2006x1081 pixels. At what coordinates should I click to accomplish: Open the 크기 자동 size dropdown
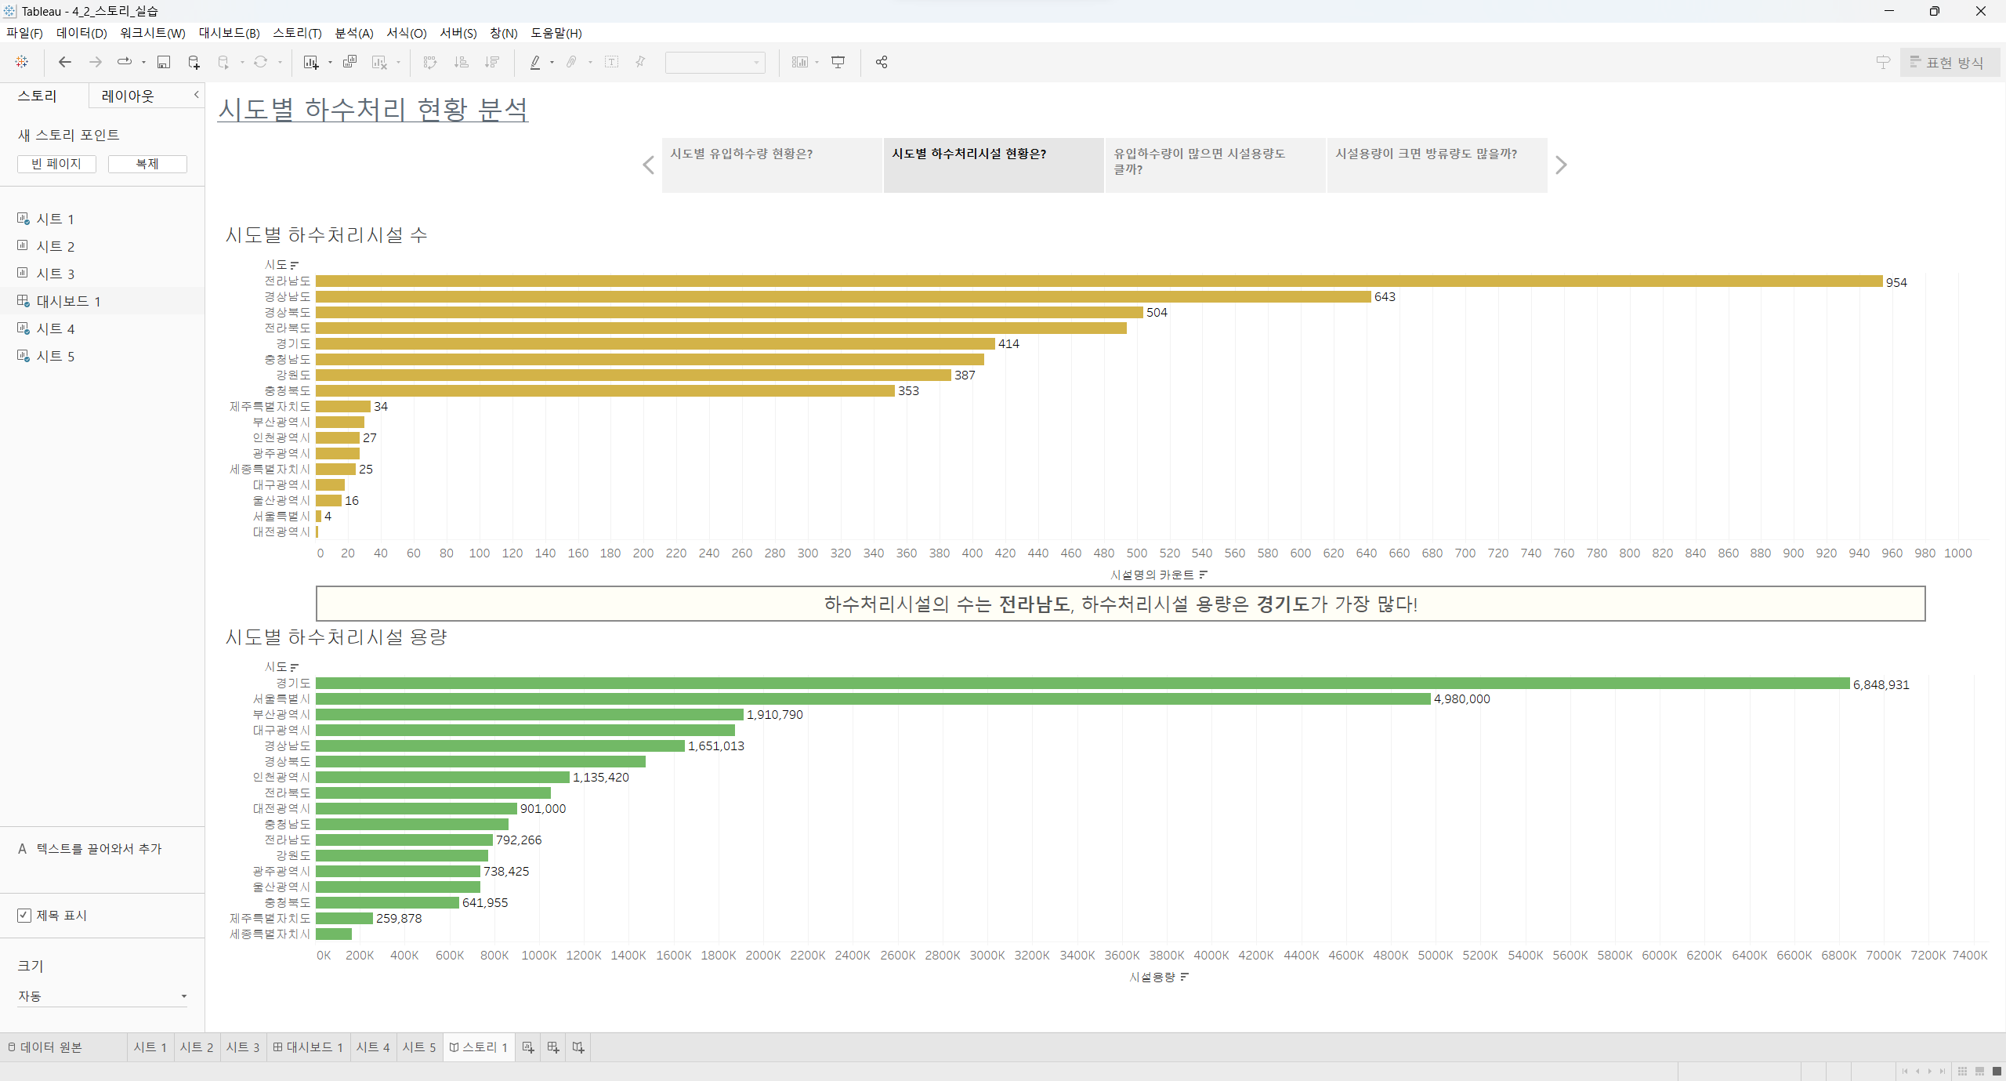point(102,996)
